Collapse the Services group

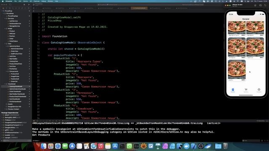point(5,18)
